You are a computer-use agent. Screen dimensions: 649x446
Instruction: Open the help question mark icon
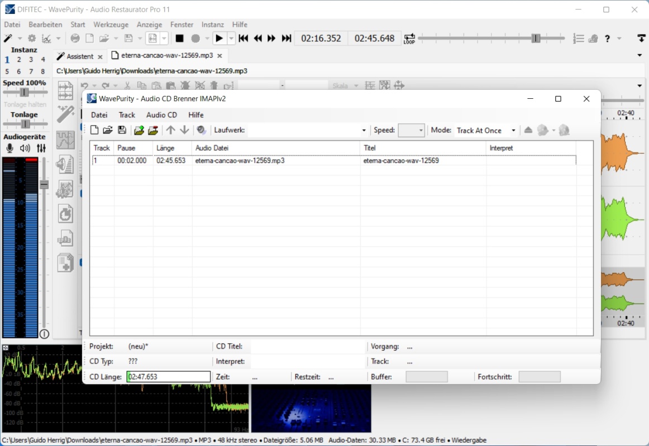(x=607, y=39)
